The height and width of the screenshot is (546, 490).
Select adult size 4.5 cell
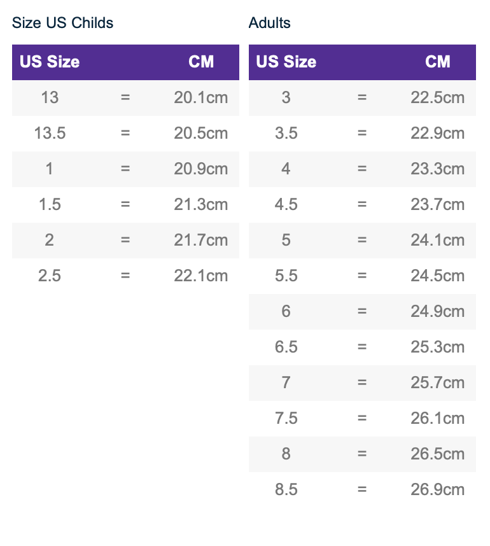click(286, 204)
